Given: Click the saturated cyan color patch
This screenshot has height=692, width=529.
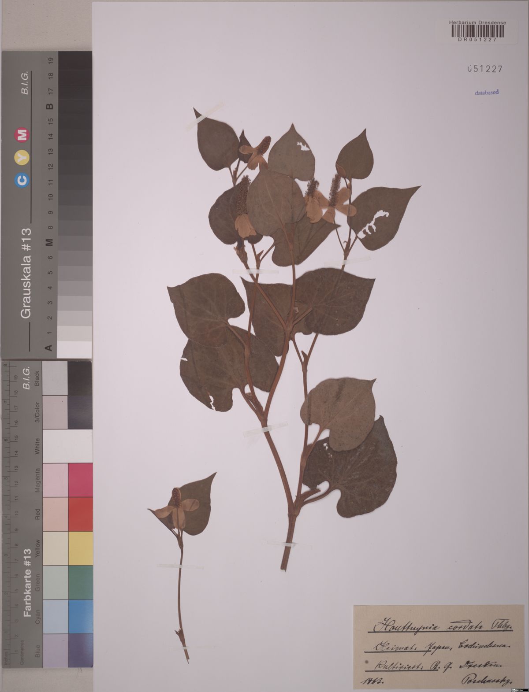Looking at the screenshot, I should point(80,616).
